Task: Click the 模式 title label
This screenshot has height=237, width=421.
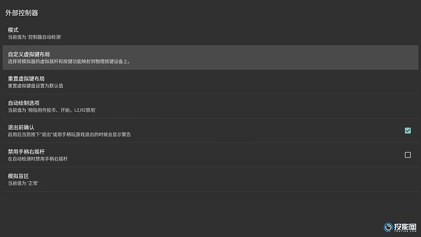Action: click(x=13, y=29)
